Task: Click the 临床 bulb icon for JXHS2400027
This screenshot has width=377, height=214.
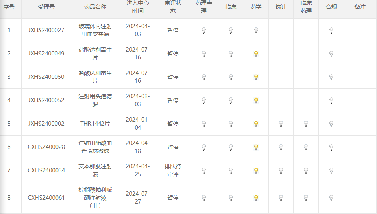Action: pos(231,30)
